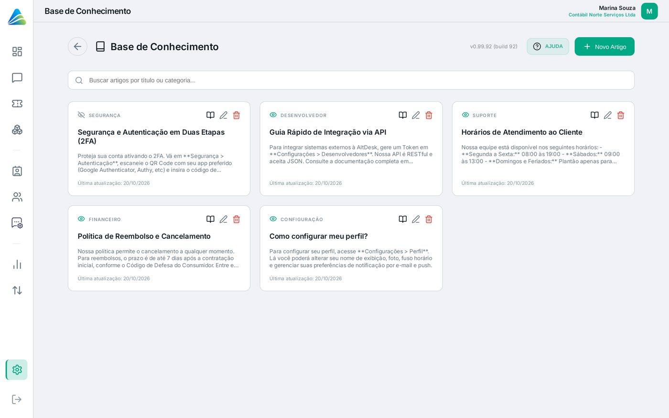669x418 pixels.
Task: Toggle visibility of API integration article
Action: point(273,115)
